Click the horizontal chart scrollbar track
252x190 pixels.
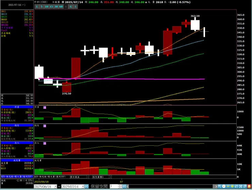coord(172,187)
